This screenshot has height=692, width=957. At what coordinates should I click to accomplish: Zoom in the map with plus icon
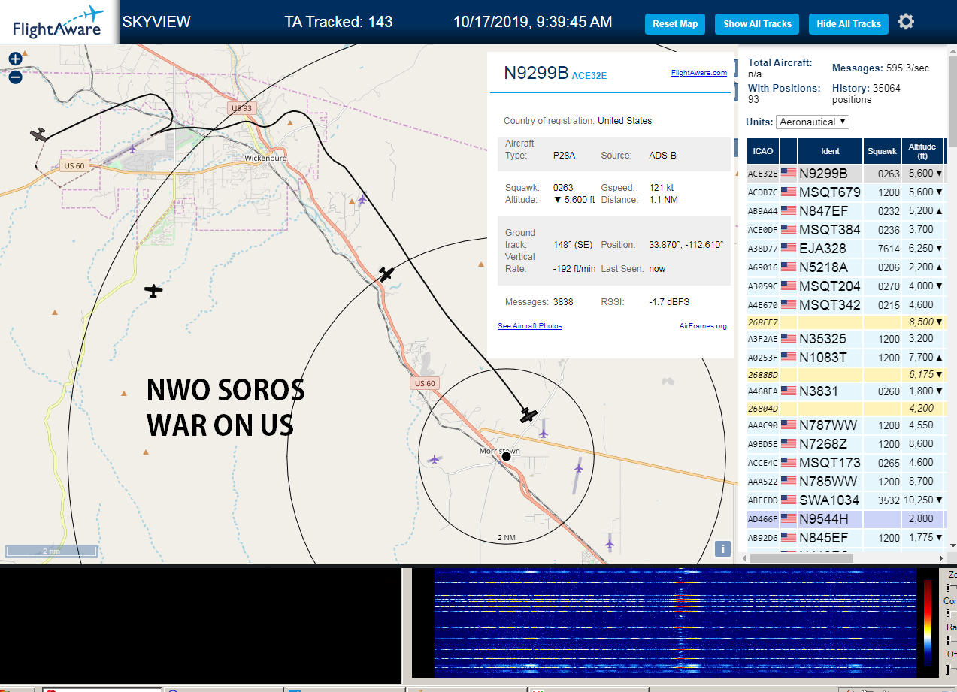(15, 59)
